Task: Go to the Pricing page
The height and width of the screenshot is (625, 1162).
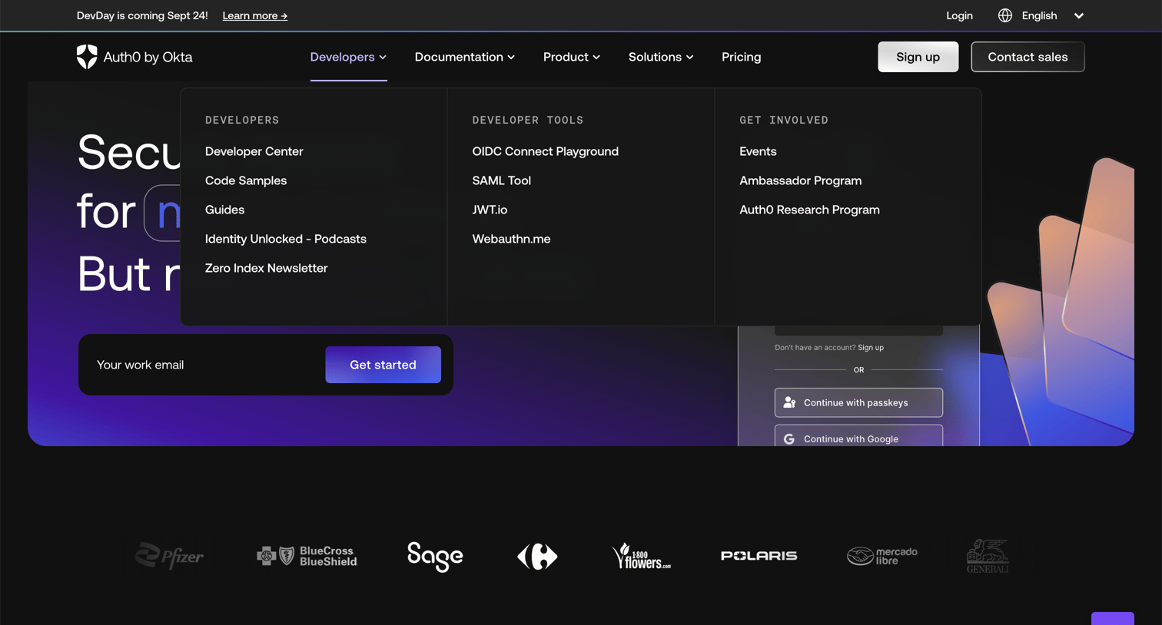Action: (742, 57)
